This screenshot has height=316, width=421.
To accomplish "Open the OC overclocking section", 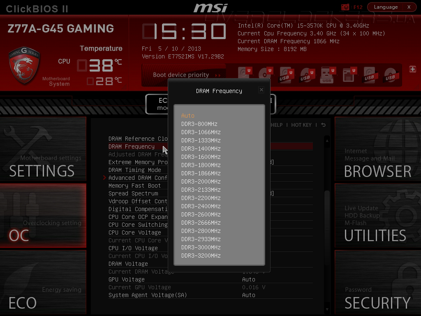I will pos(43,216).
